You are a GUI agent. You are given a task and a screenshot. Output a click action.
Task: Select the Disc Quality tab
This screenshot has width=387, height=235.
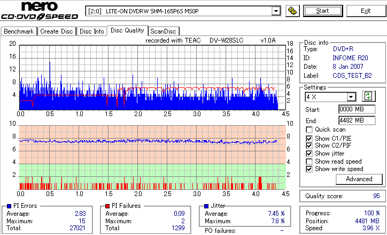[x=127, y=30]
